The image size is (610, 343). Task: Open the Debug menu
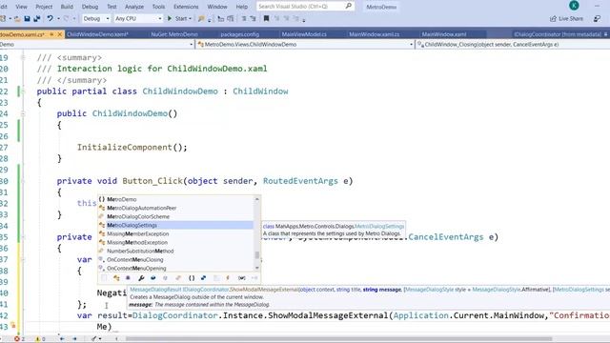pyautogui.click(x=91, y=7)
